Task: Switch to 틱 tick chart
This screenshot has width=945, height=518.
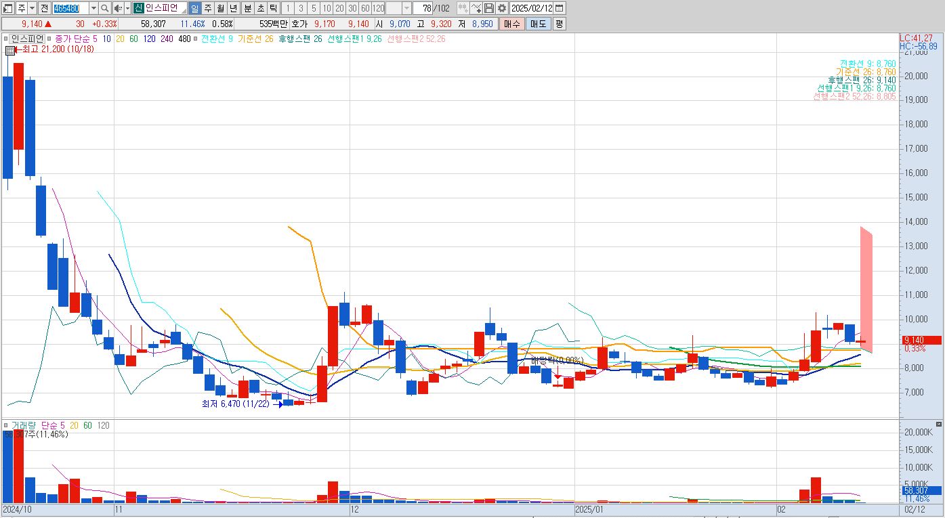Action: point(273,8)
